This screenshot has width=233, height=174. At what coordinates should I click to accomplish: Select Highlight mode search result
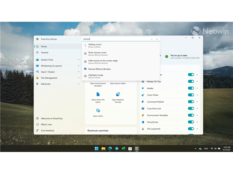(121, 76)
